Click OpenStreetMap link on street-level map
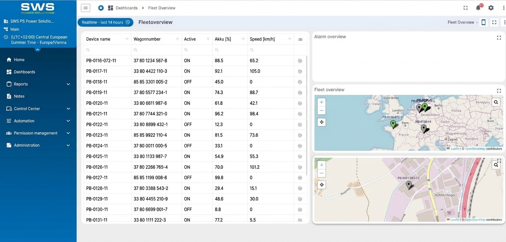 tap(475, 220)
